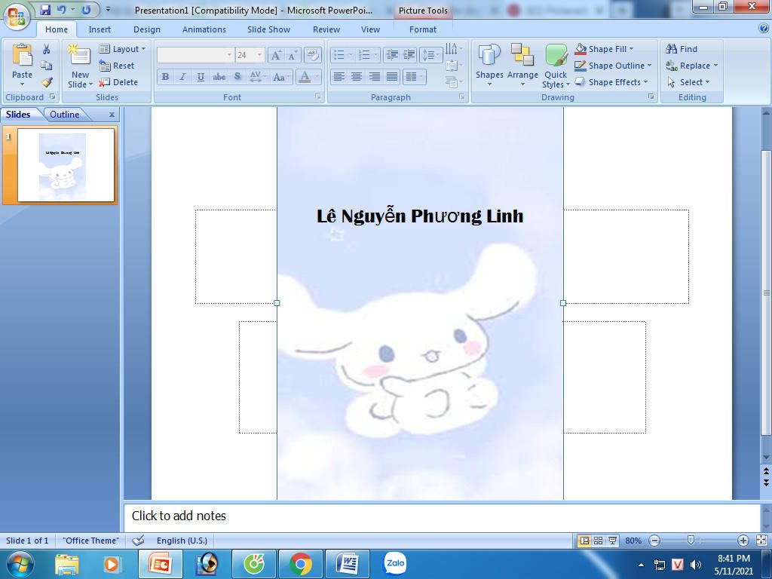Switch to the Outline pane tab
The image size is (772, 579).
65,115
